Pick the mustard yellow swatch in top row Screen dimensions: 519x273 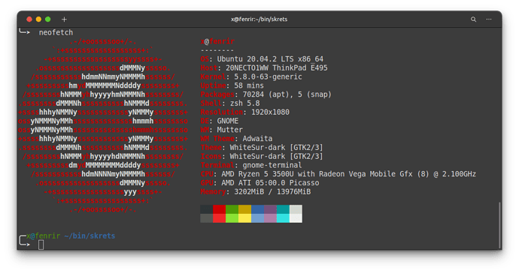click(x=244, y=209)
